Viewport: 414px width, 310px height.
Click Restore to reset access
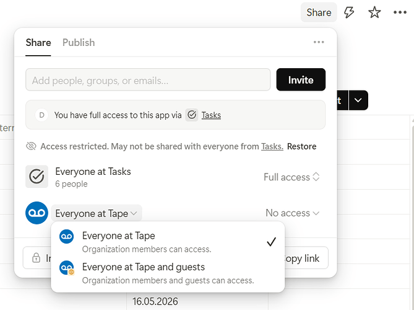301,146
